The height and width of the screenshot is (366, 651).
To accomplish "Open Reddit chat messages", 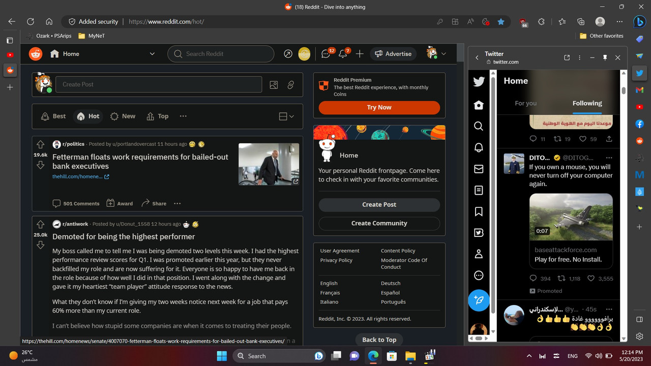I will pyautogui.click(x=325, y=53).
